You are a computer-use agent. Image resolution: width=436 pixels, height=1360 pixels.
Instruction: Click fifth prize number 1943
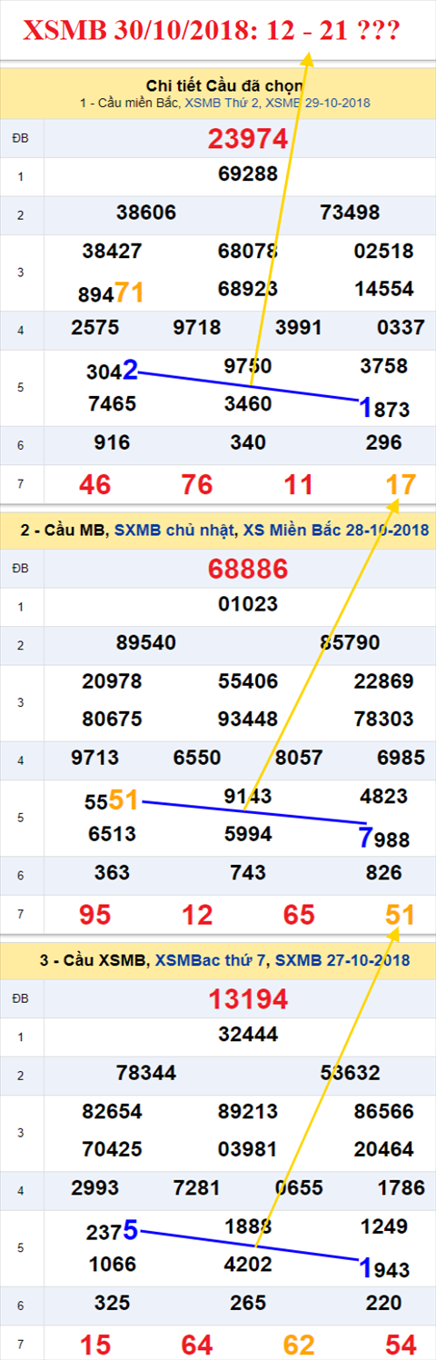tap(384, 1268)
